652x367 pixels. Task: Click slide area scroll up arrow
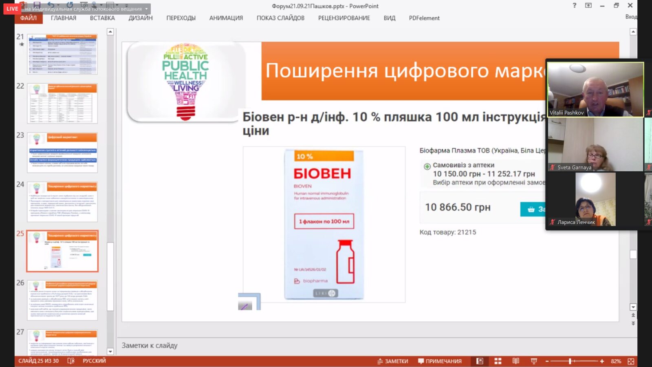633,32
